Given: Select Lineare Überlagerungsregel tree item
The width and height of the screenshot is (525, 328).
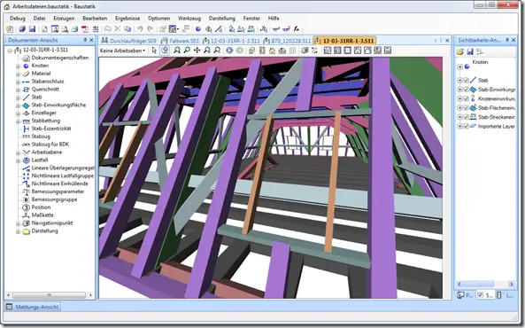Looking at the screenshot, I should [x=63, y=168].
